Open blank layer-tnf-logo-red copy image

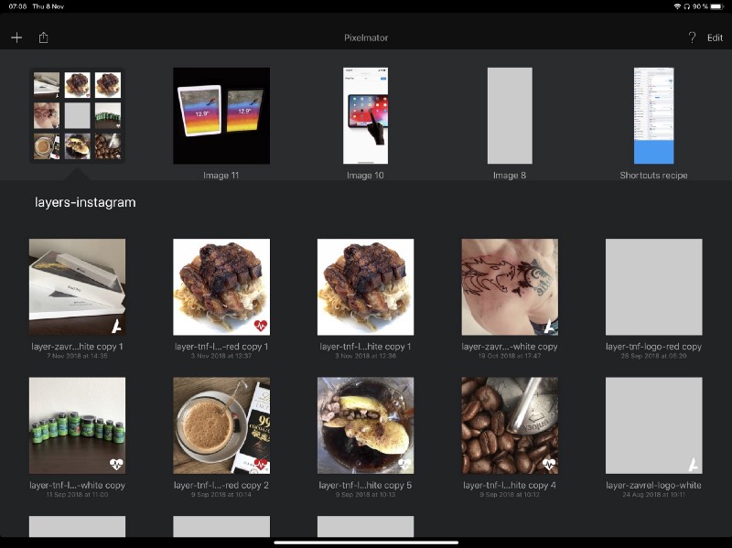pyautogui.click(x=653, y=287)
